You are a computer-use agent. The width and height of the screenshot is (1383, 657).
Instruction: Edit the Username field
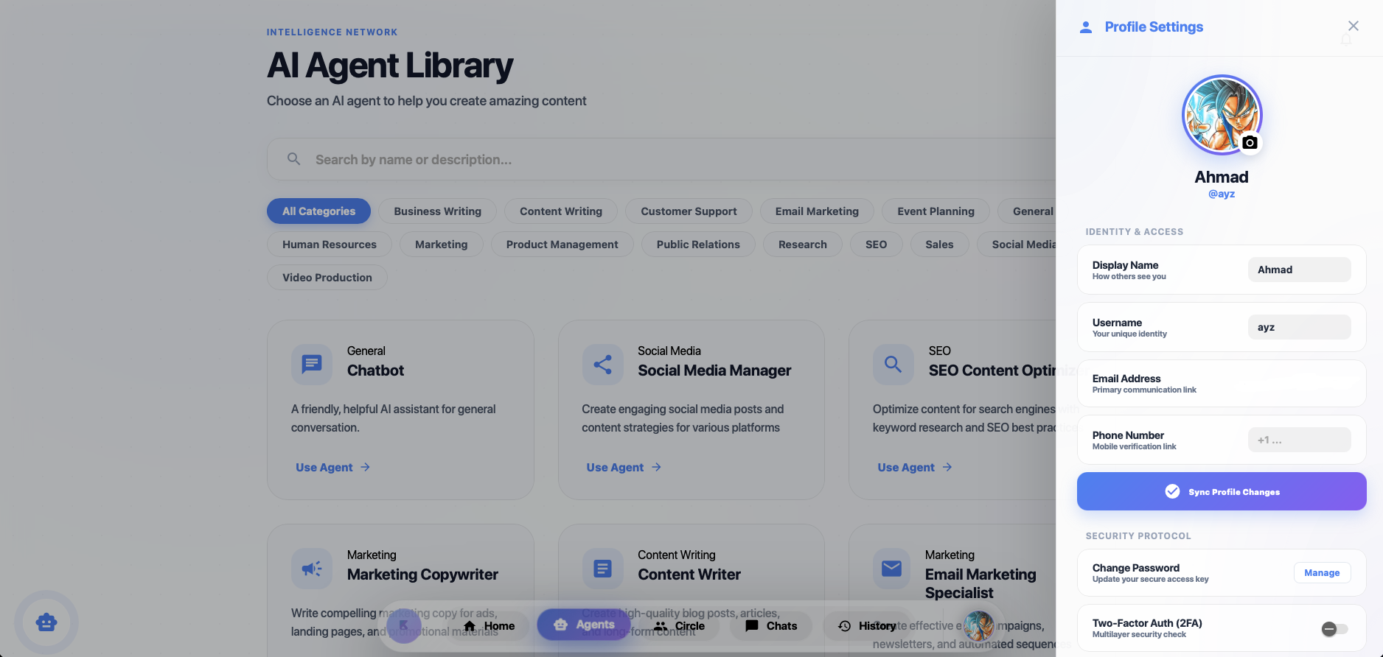(x=1299, y=327)
